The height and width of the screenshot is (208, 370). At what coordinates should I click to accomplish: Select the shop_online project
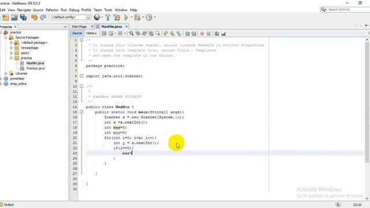pos(18,84)
